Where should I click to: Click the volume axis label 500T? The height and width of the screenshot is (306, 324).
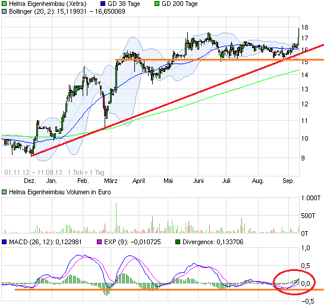pyautogui.click(x=308, y=216)
